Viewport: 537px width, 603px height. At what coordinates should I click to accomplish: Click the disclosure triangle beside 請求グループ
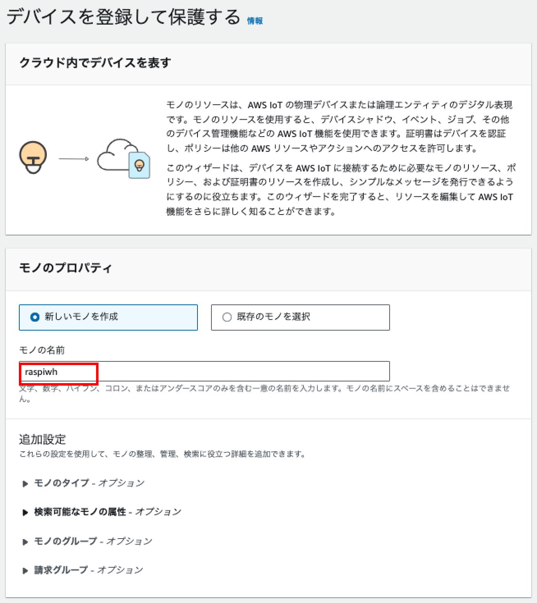tap(25, 569)
